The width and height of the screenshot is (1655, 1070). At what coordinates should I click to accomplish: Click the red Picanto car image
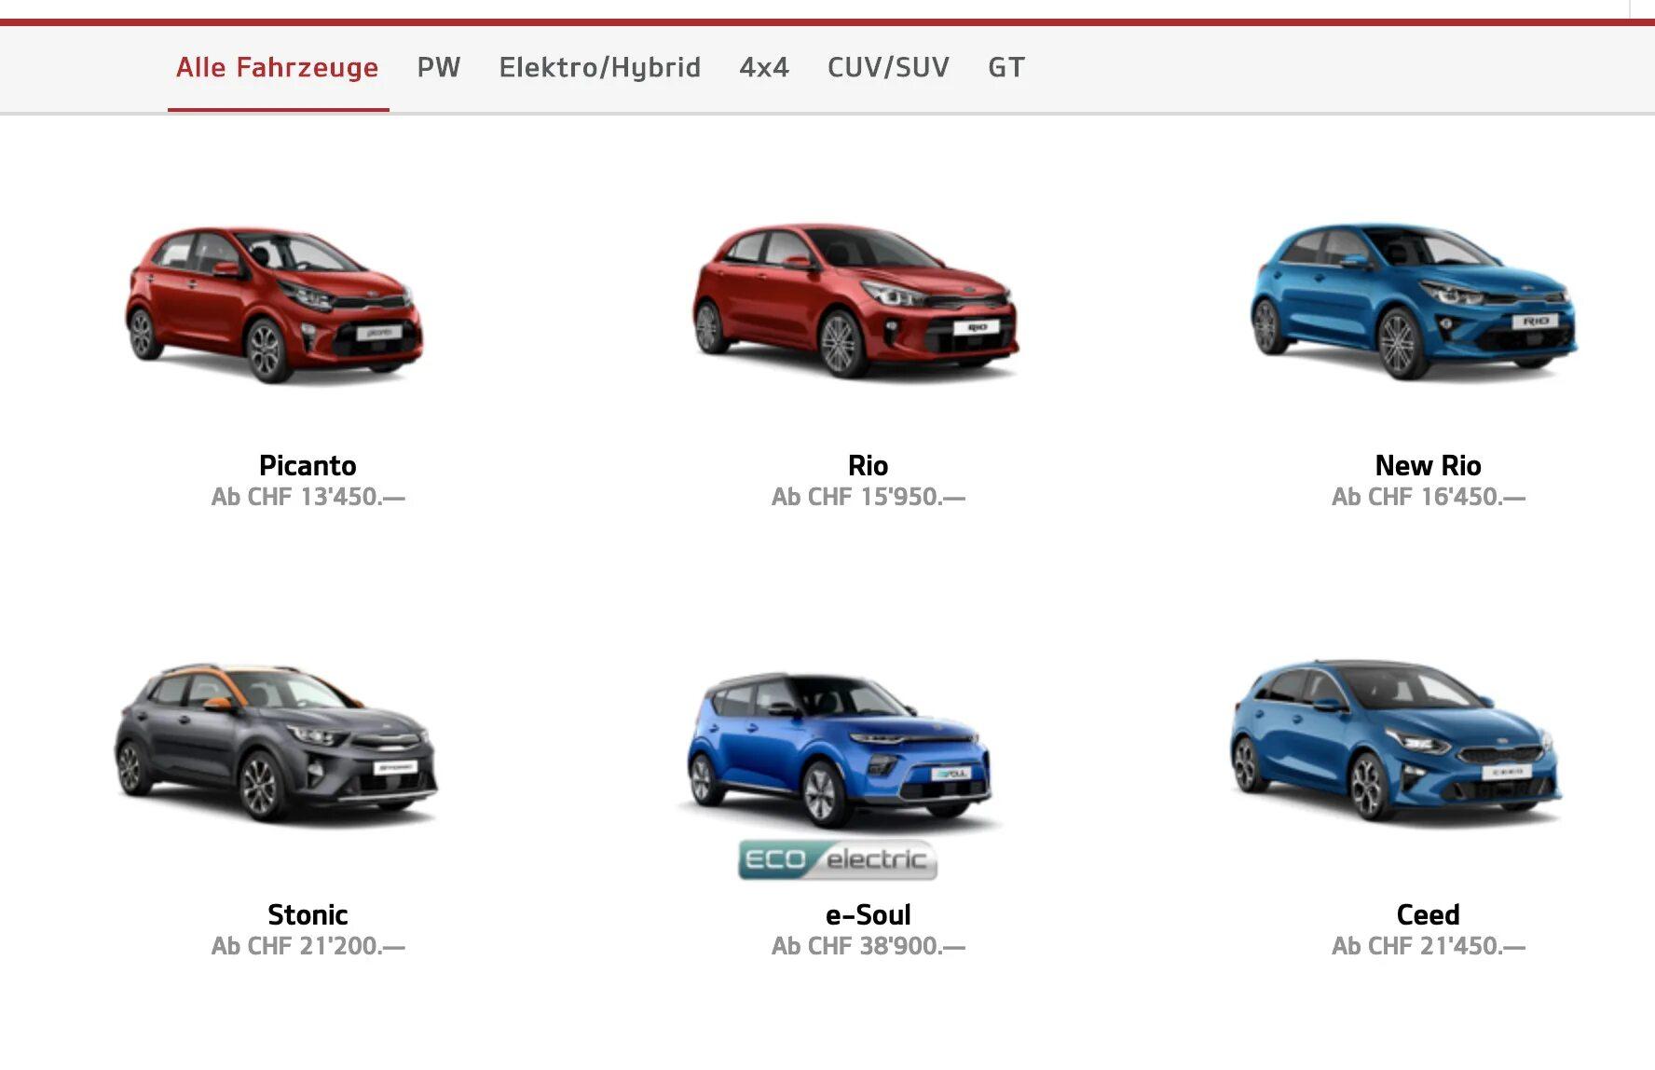tap(275, 305)
